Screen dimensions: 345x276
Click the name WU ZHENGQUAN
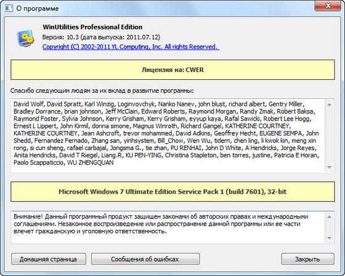point(91,163)
